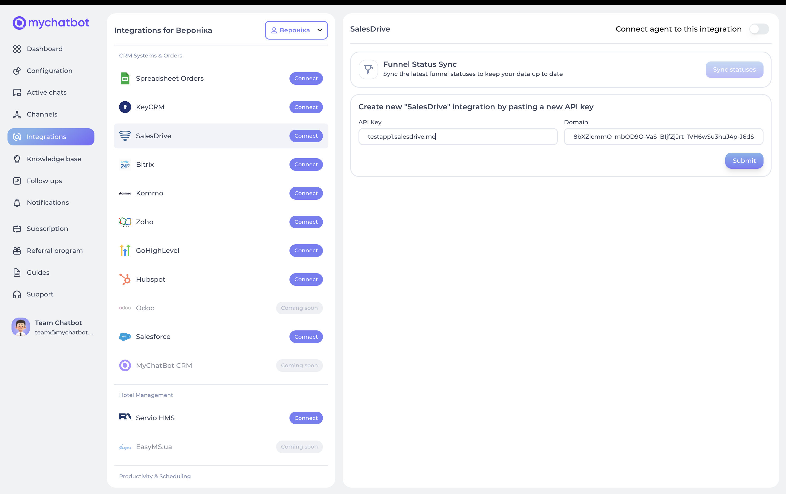Open the Вероніка agent dropdown
The height and width of the screenshot is (494, 786).
click(x=296, y=30)
